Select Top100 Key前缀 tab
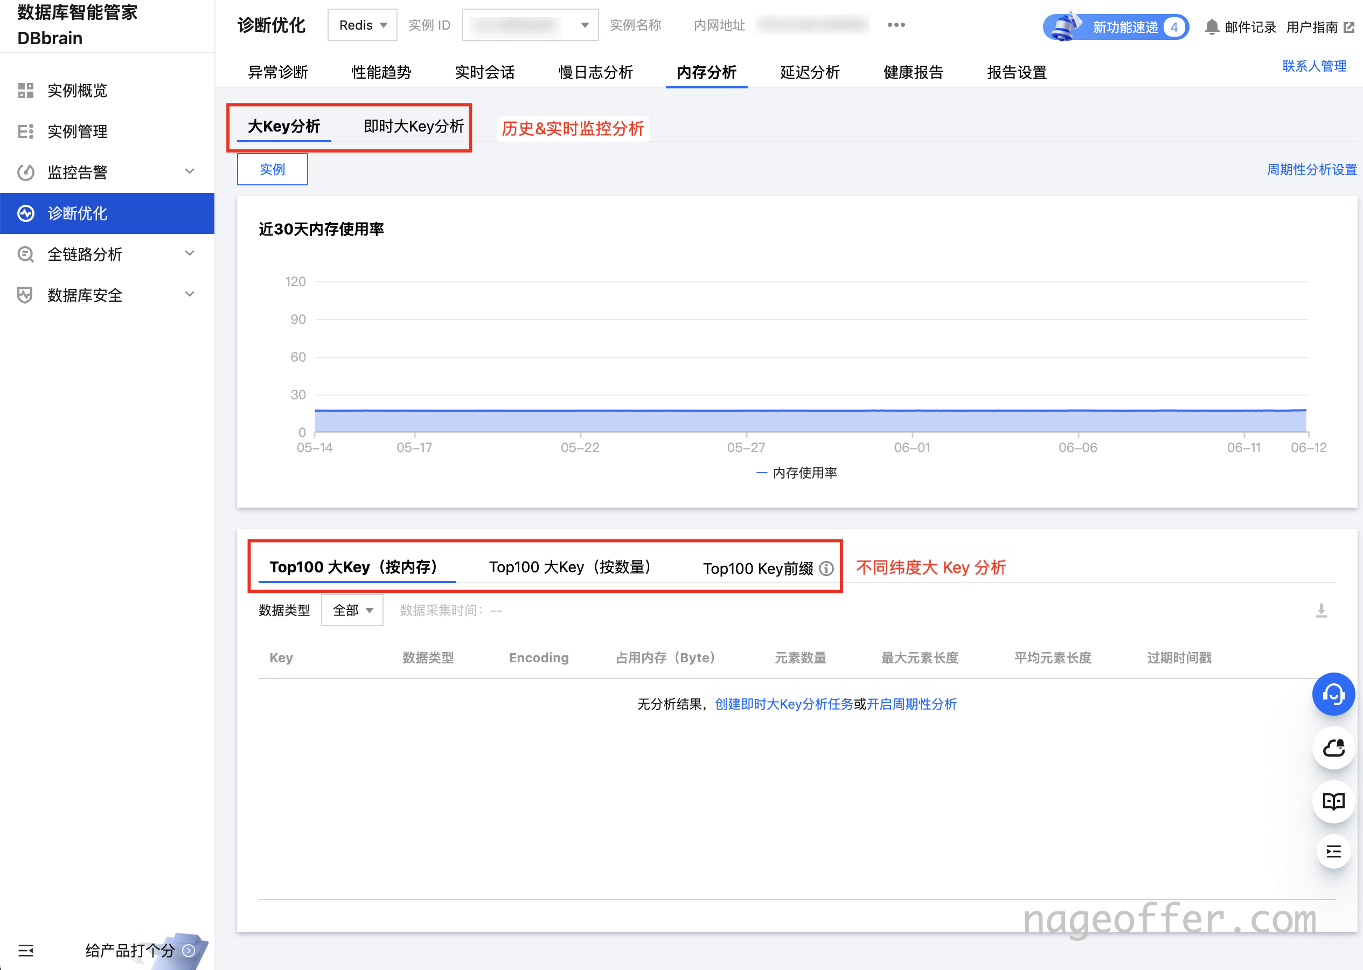The width and height of the screenshot is (1363, 970). [758, 569]
